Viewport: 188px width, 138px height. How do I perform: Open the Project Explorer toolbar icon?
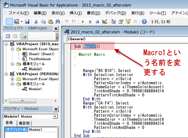[113, 22]
